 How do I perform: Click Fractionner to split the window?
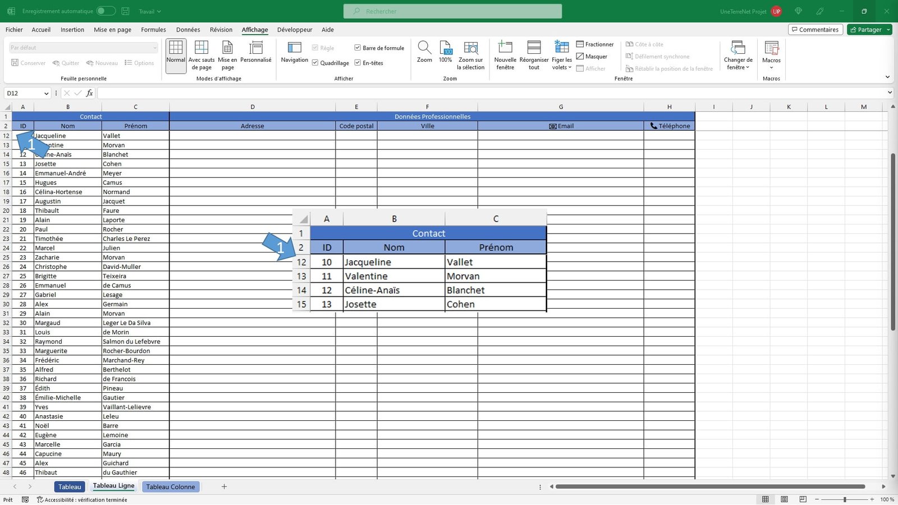595,44
